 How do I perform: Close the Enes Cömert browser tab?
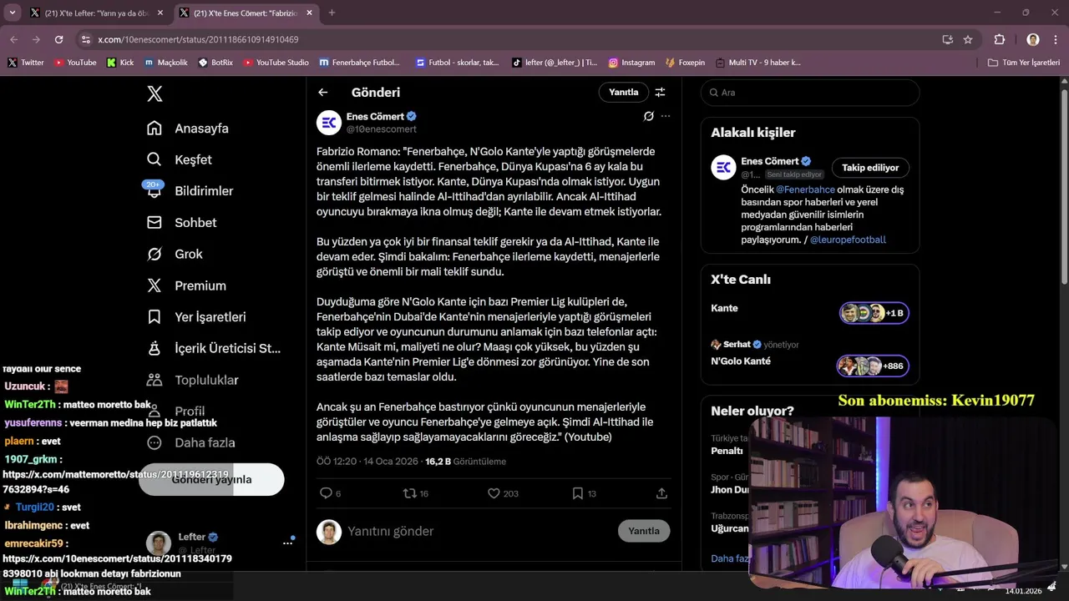(309, 13)
